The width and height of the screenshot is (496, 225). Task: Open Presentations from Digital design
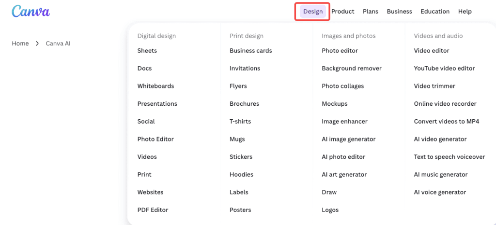(x=157, y=104)
